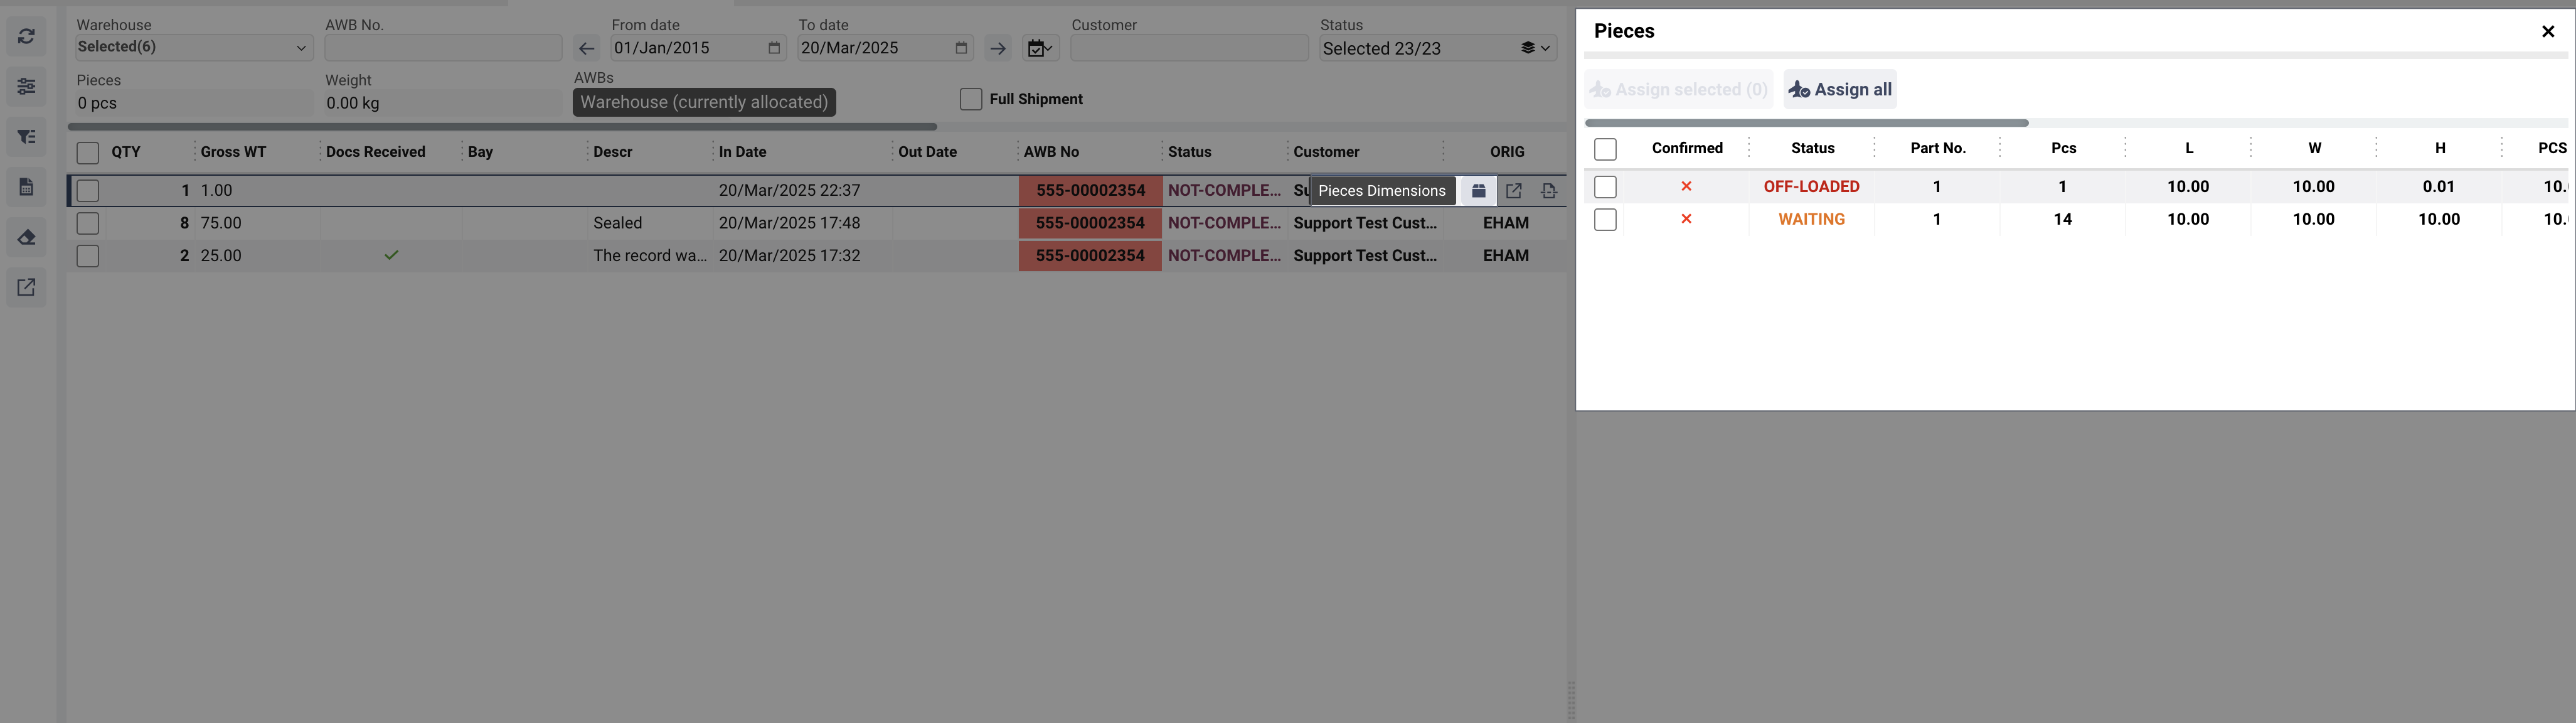Open the calendar presets dropdown
2576x723 pixels.
click(x=1040, y=48)
